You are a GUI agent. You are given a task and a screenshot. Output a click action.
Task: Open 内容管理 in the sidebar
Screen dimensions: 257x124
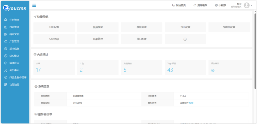(14, 27)
